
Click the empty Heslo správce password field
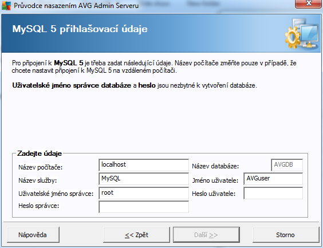[144, 207]
